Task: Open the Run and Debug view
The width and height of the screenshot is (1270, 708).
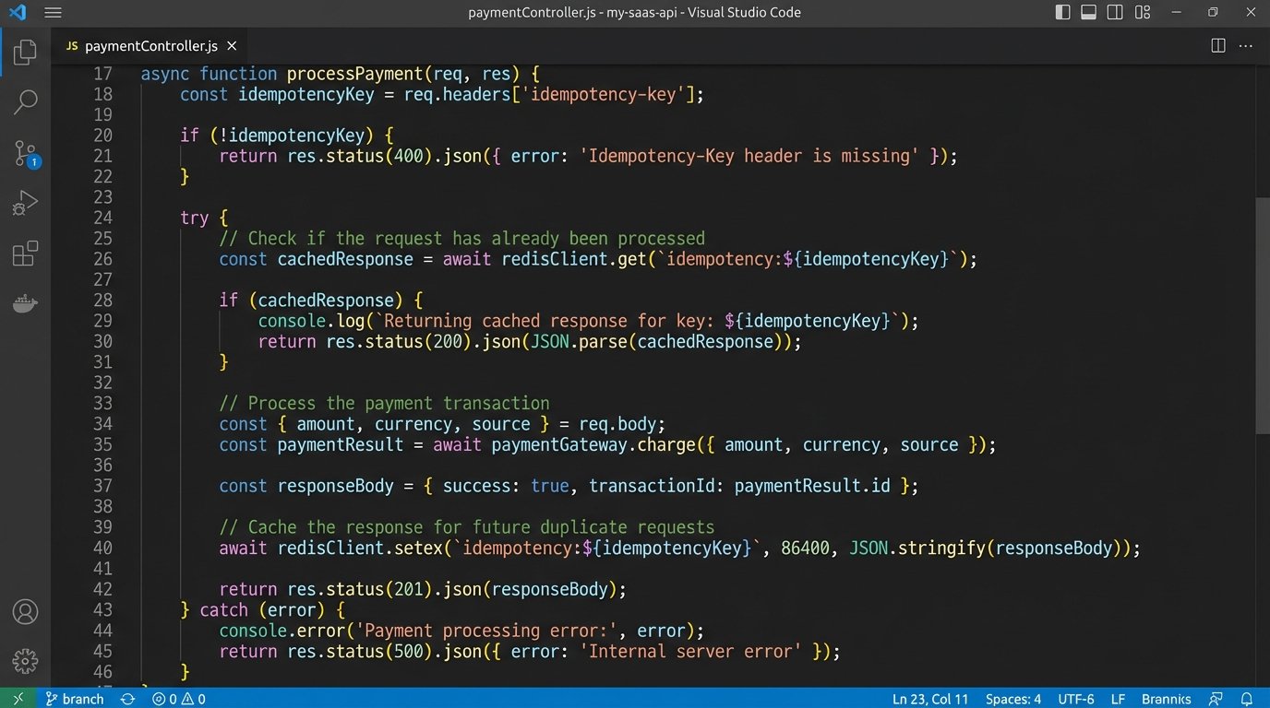Action: 25,203
